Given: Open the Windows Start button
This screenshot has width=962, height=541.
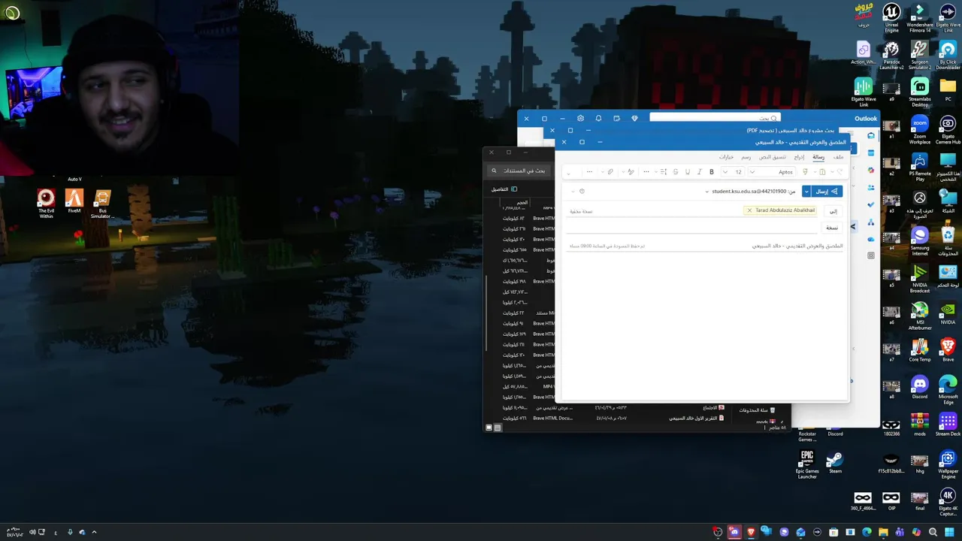Looking at the screenshot, I should click(x=949, y=532).
